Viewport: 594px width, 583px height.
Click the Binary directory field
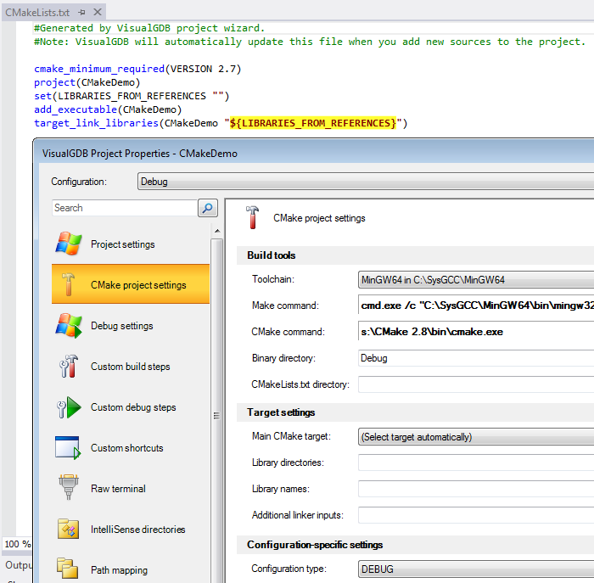pos(476,358)
